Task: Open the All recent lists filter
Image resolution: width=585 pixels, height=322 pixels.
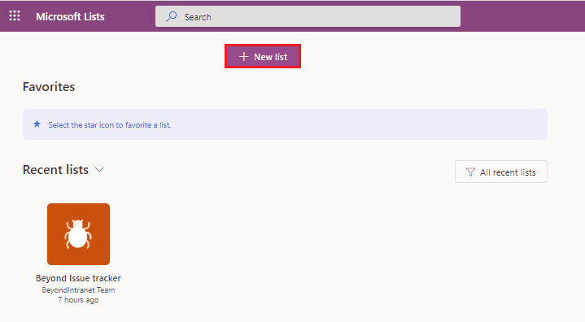Action: [x=501, y=172]
